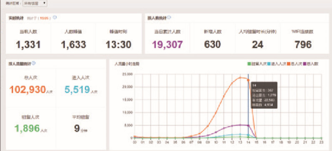Image resolution: width=332 pixels, height=151 pixels.
Task: Click the 1,633 peak people count
Action: pyautogui.click(x=73, y=44)
